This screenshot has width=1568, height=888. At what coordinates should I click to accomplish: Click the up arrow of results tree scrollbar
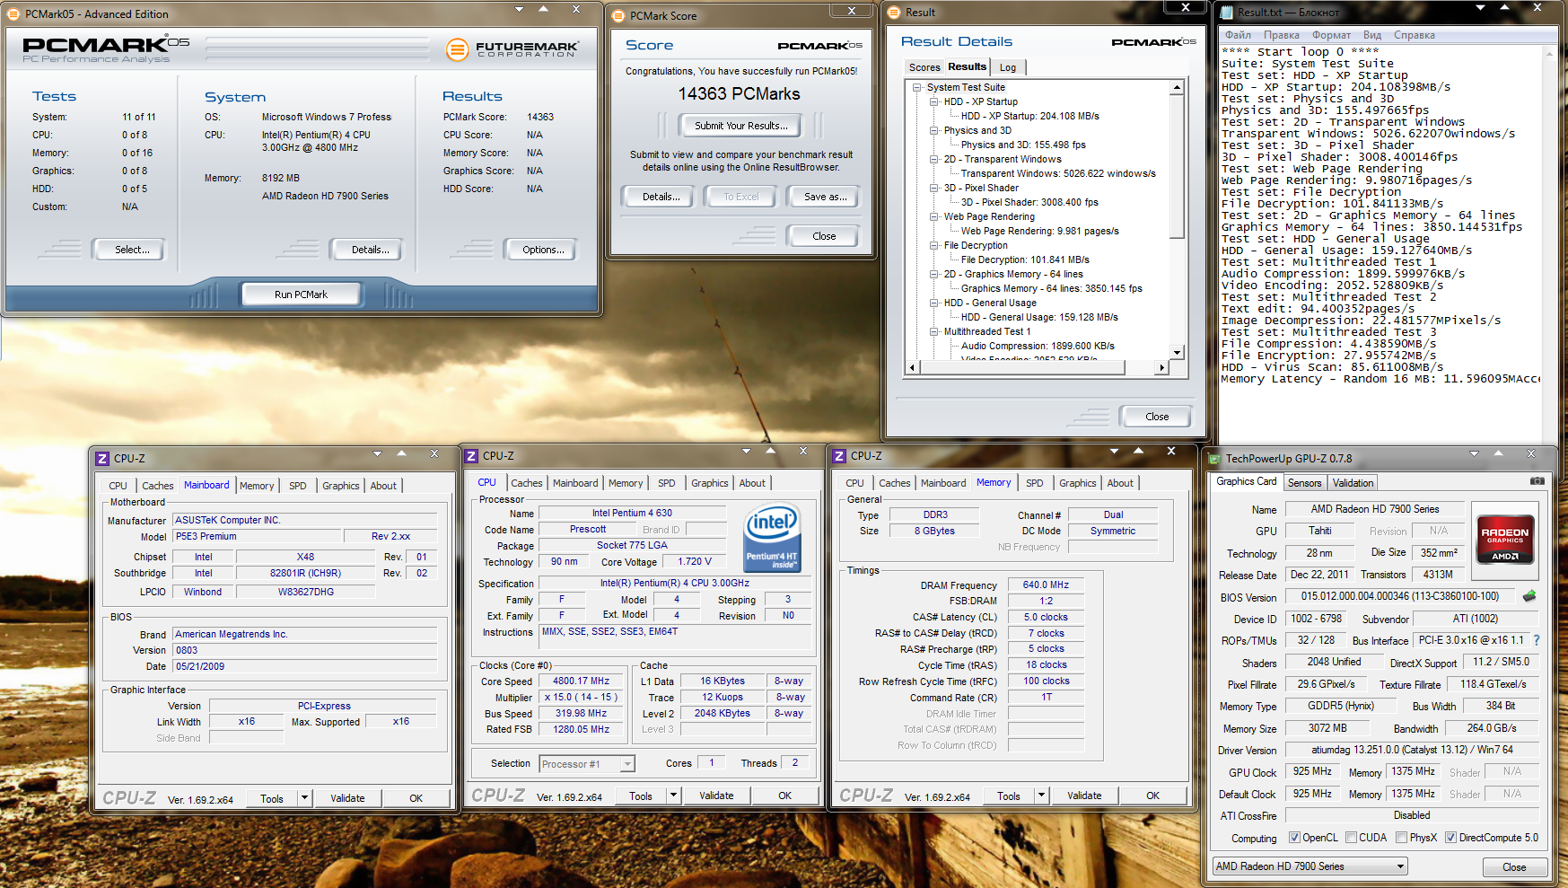pyautogui.click(x=1177, y=88)
